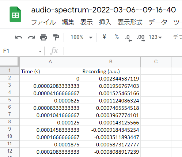Screen dimensions: 182x157
Task: Format as percent
Action: pos(117,37)
